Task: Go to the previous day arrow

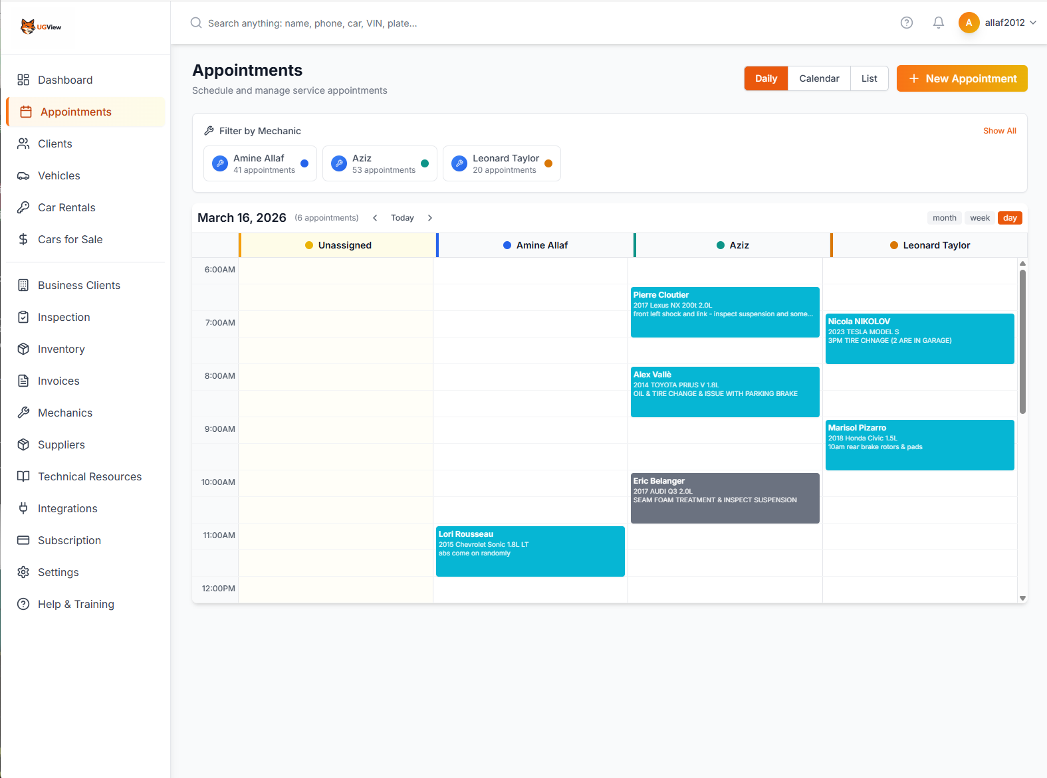Action: 375,218
